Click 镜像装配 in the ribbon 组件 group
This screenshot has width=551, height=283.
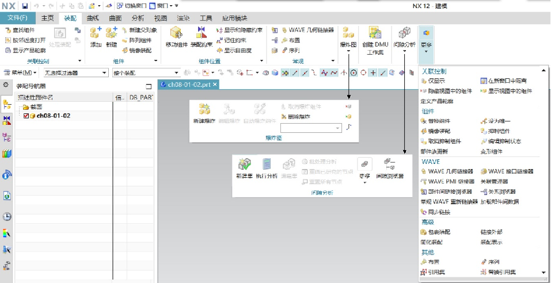pyautogui.click(x=136, y=50)
